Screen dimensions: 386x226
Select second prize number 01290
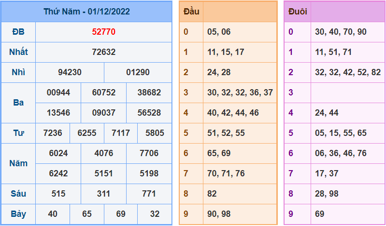138,72
